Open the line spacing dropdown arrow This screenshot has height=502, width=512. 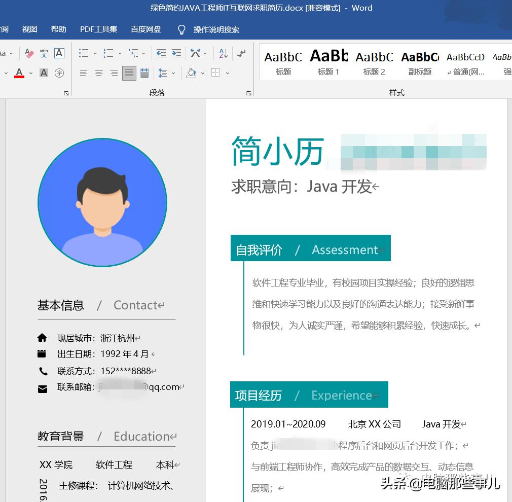pyautogui.click(x=173, y=73)
